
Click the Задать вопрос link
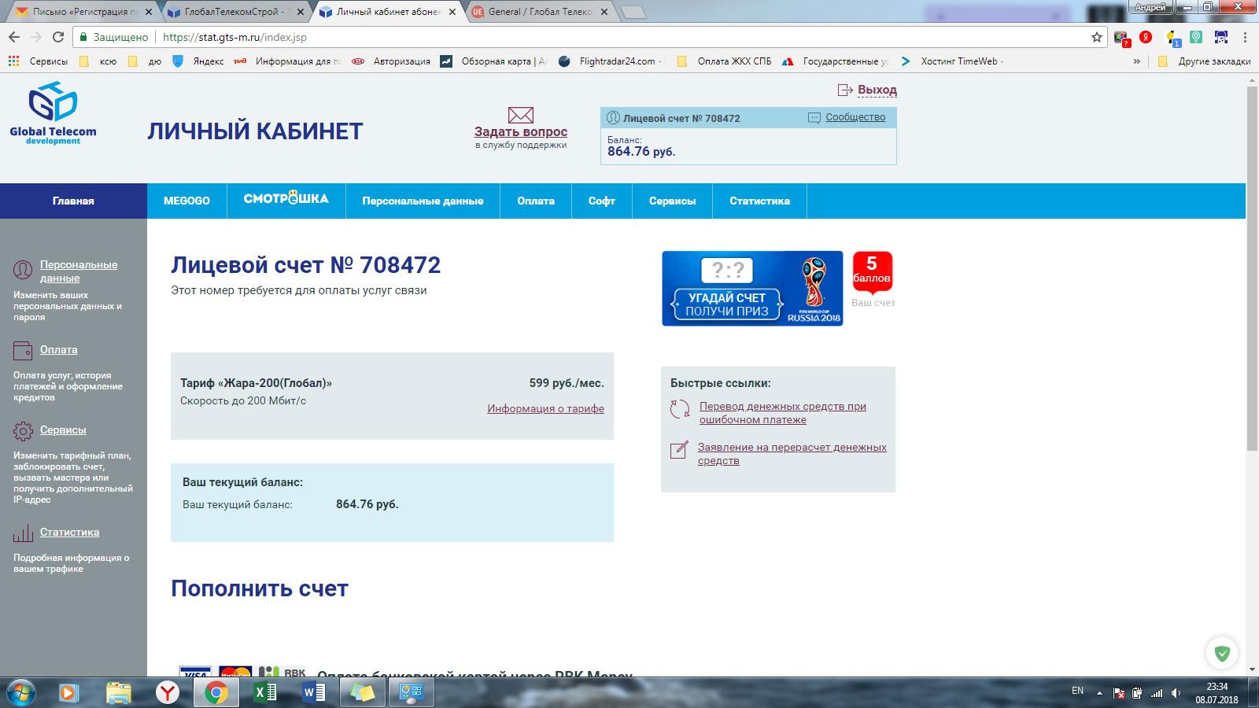(x=520, y=132)
